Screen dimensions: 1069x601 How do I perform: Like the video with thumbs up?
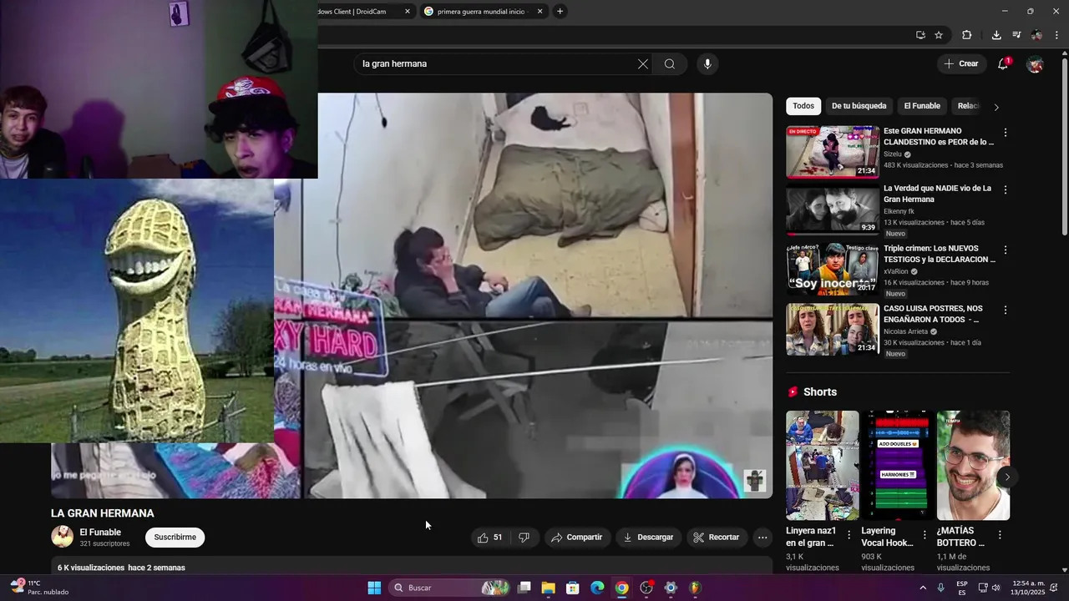click(x=489, y=538)
